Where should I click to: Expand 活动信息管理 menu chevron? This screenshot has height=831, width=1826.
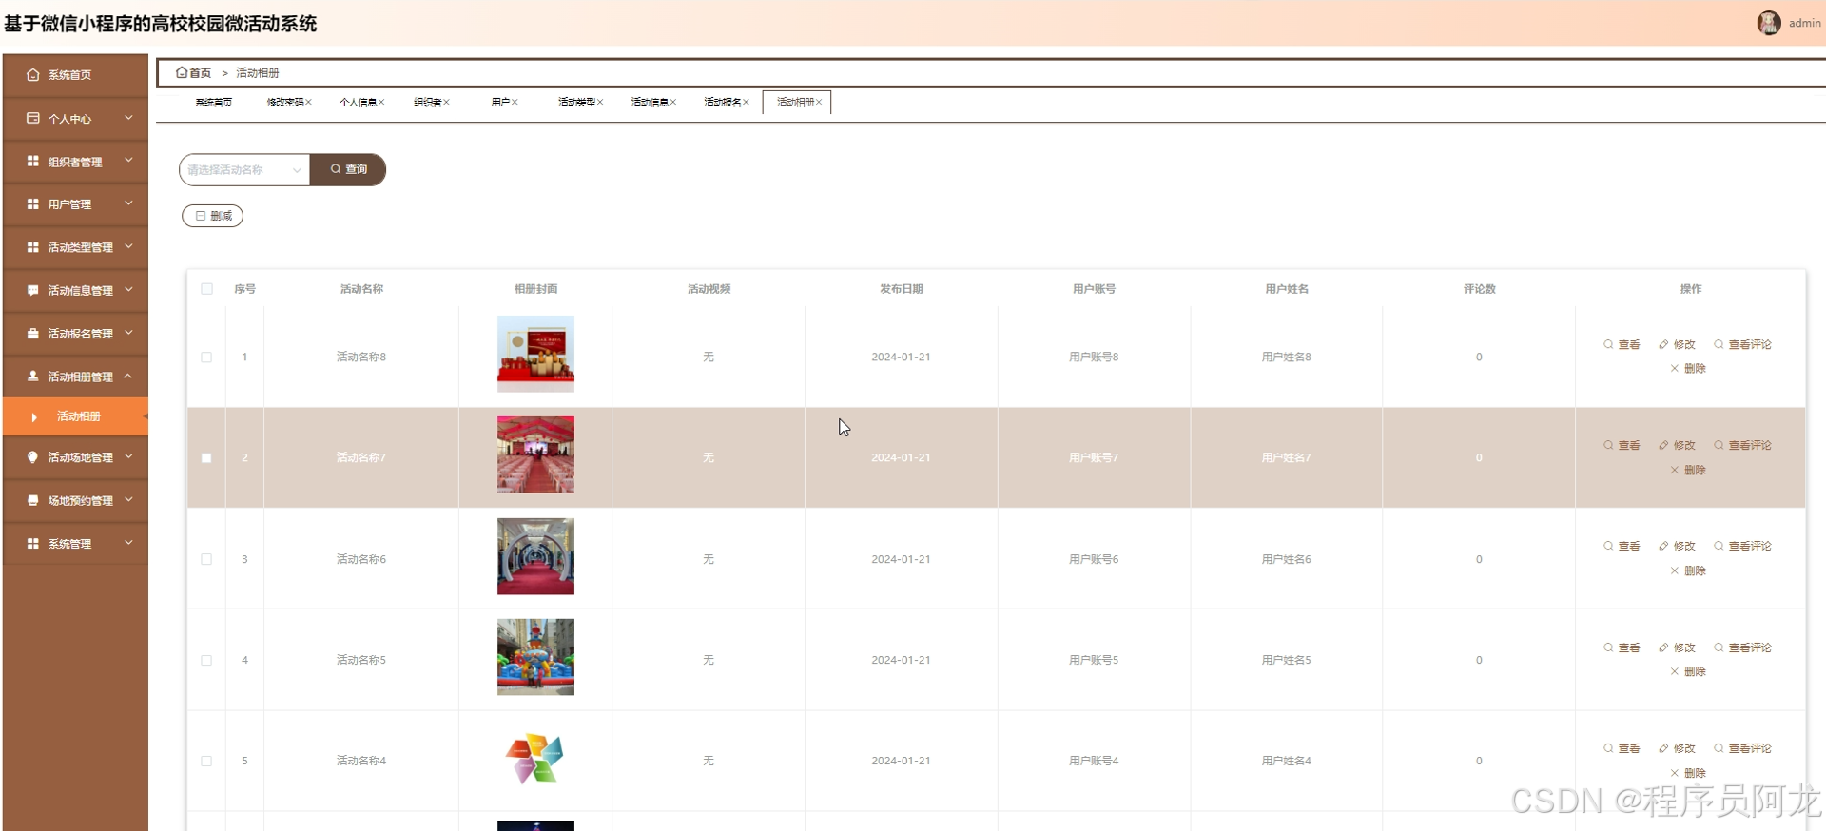128,289
